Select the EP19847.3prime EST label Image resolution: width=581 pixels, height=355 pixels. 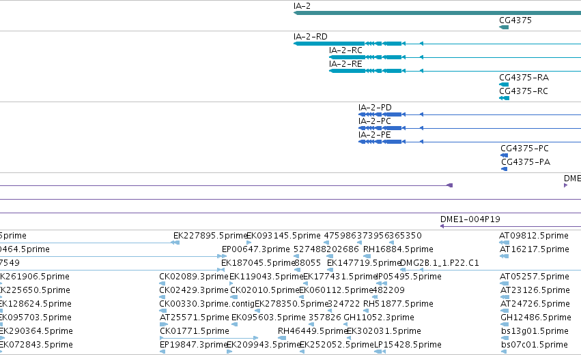193,345
